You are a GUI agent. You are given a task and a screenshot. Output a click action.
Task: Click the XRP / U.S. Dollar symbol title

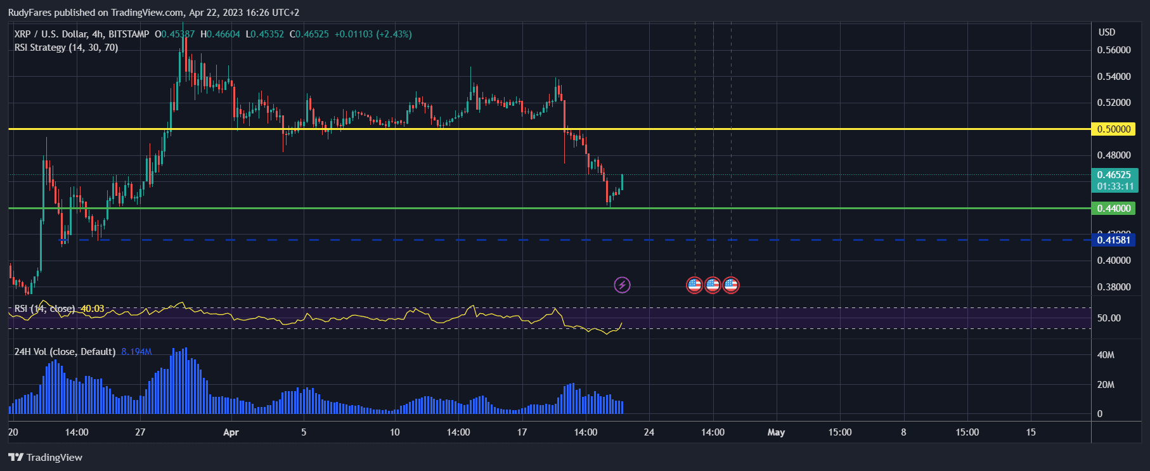tap(82, 34)
